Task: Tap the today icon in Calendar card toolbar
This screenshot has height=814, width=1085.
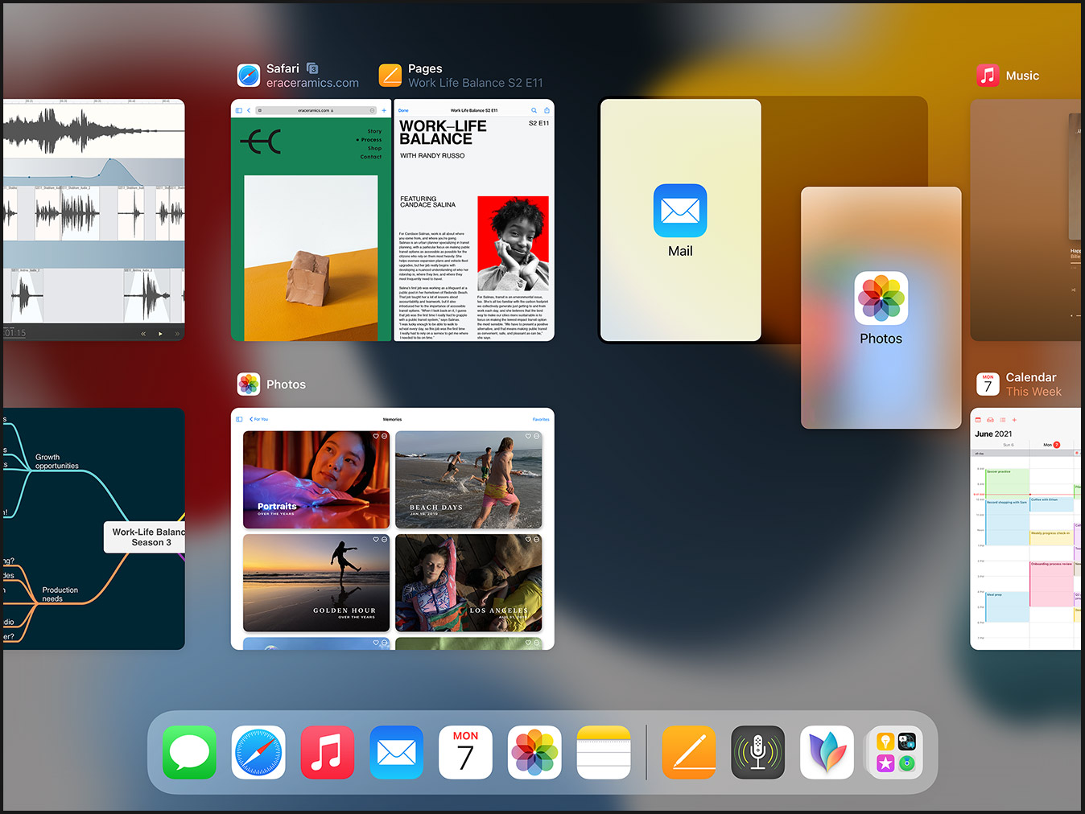Action: 978,420
